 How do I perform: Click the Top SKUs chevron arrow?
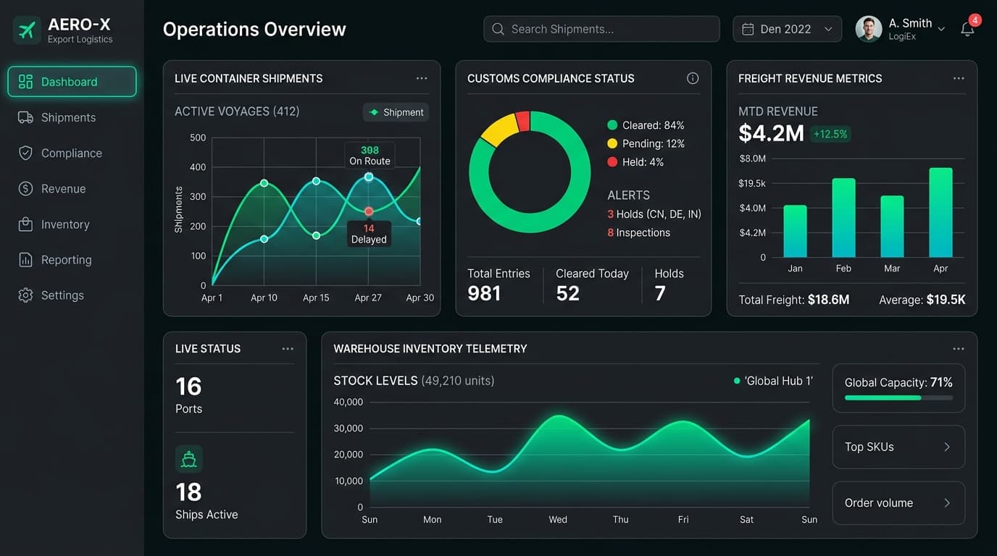pos(947,447)
